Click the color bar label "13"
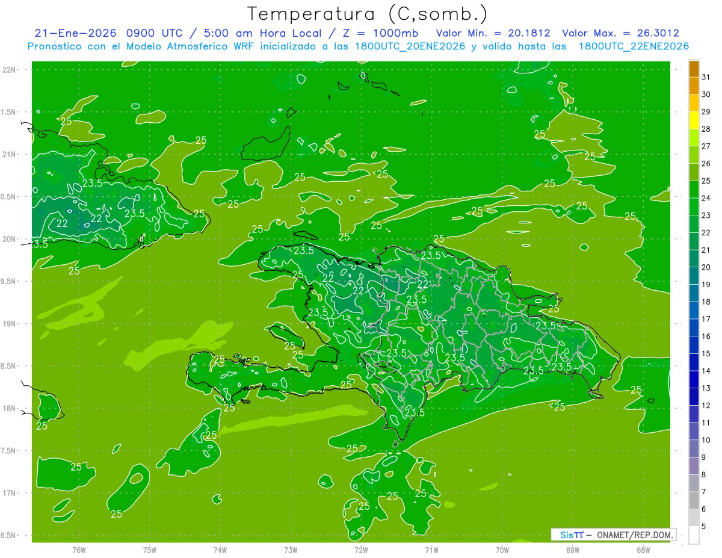 coord(706,388)
